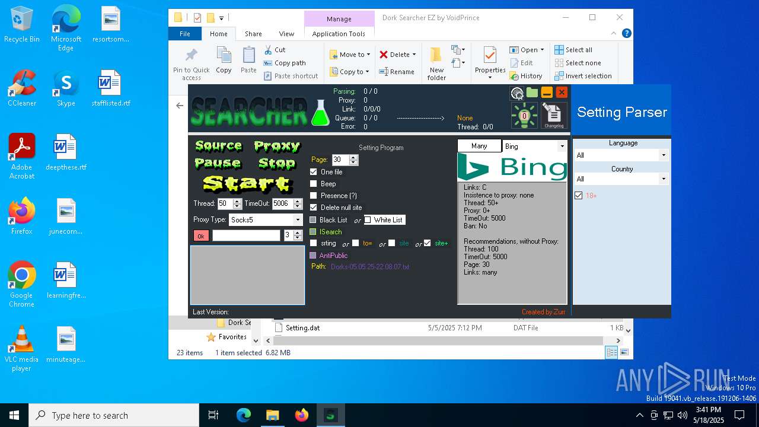Toggle the One file checkbox
Screen dimensions: 759x427
coord(314,172)
